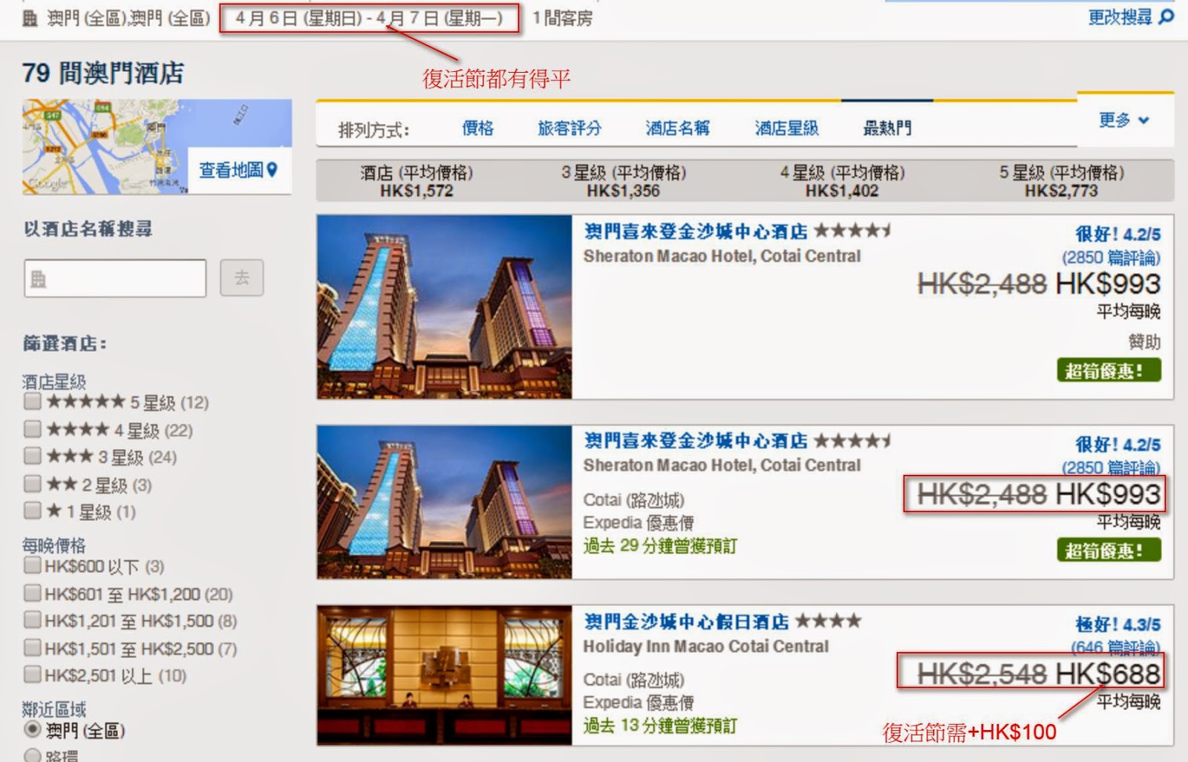Click the map pin icon next to 查看地圖
The image size is (1188, 762).
coord(272,170)
